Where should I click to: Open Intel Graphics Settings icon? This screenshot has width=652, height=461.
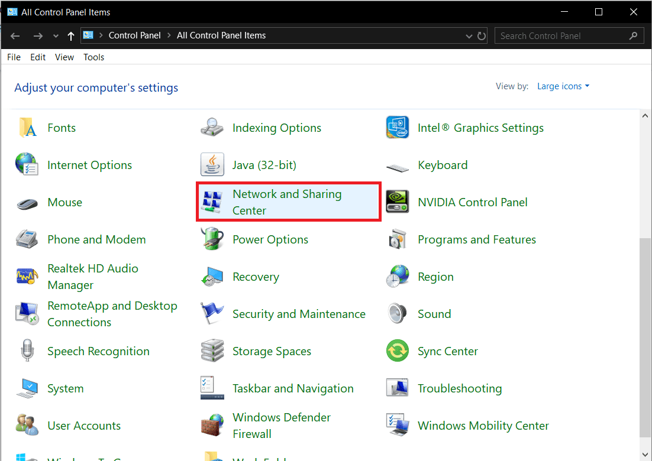tap(397, 128)
